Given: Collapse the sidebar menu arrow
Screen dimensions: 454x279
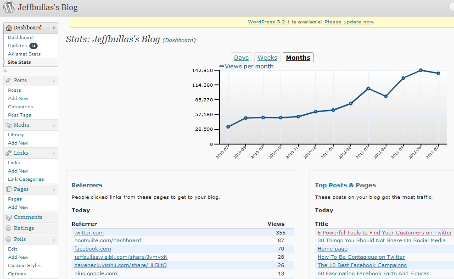Looking at the screenshot, I should point(5,71).
